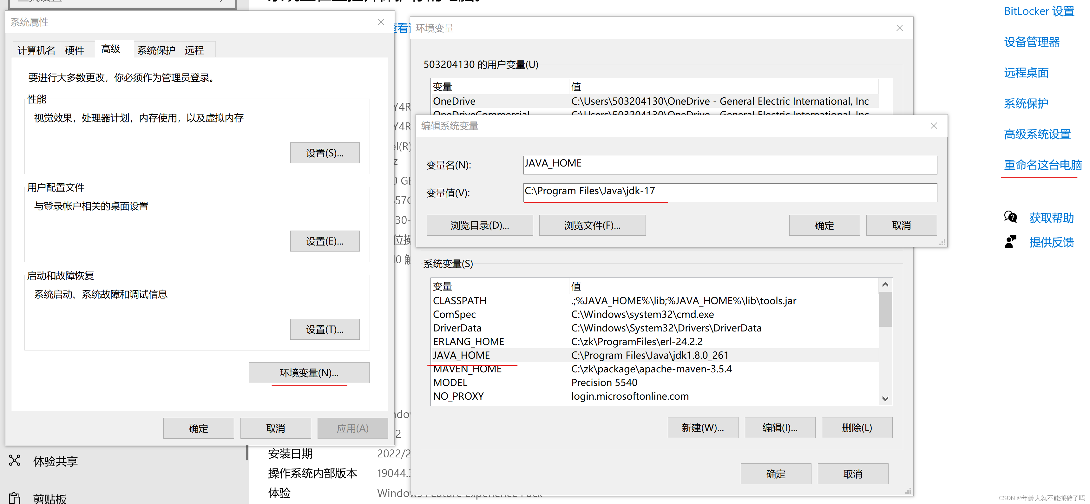Select the MAVEN_HOME variable row
This screenshot has width=1090, height=504.
coord(654,369)
